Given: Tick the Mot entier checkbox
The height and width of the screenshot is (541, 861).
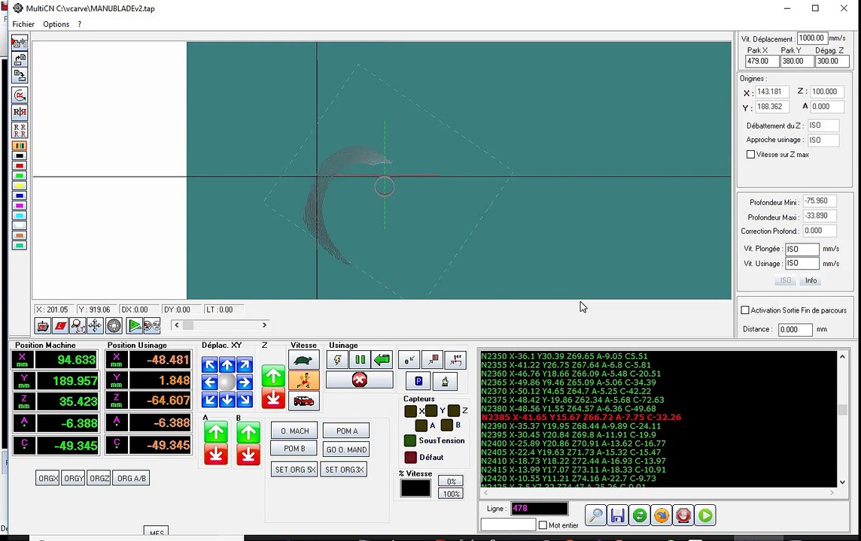Looking at the screenshot, I should pyautogui.click(x=543, y=525).
